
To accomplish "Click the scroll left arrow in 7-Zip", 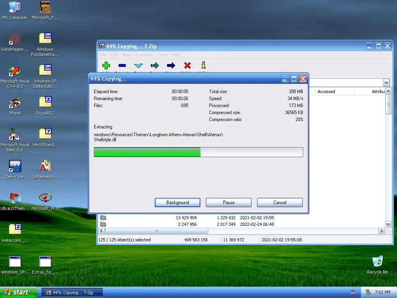I will click(x=102, y=231).
